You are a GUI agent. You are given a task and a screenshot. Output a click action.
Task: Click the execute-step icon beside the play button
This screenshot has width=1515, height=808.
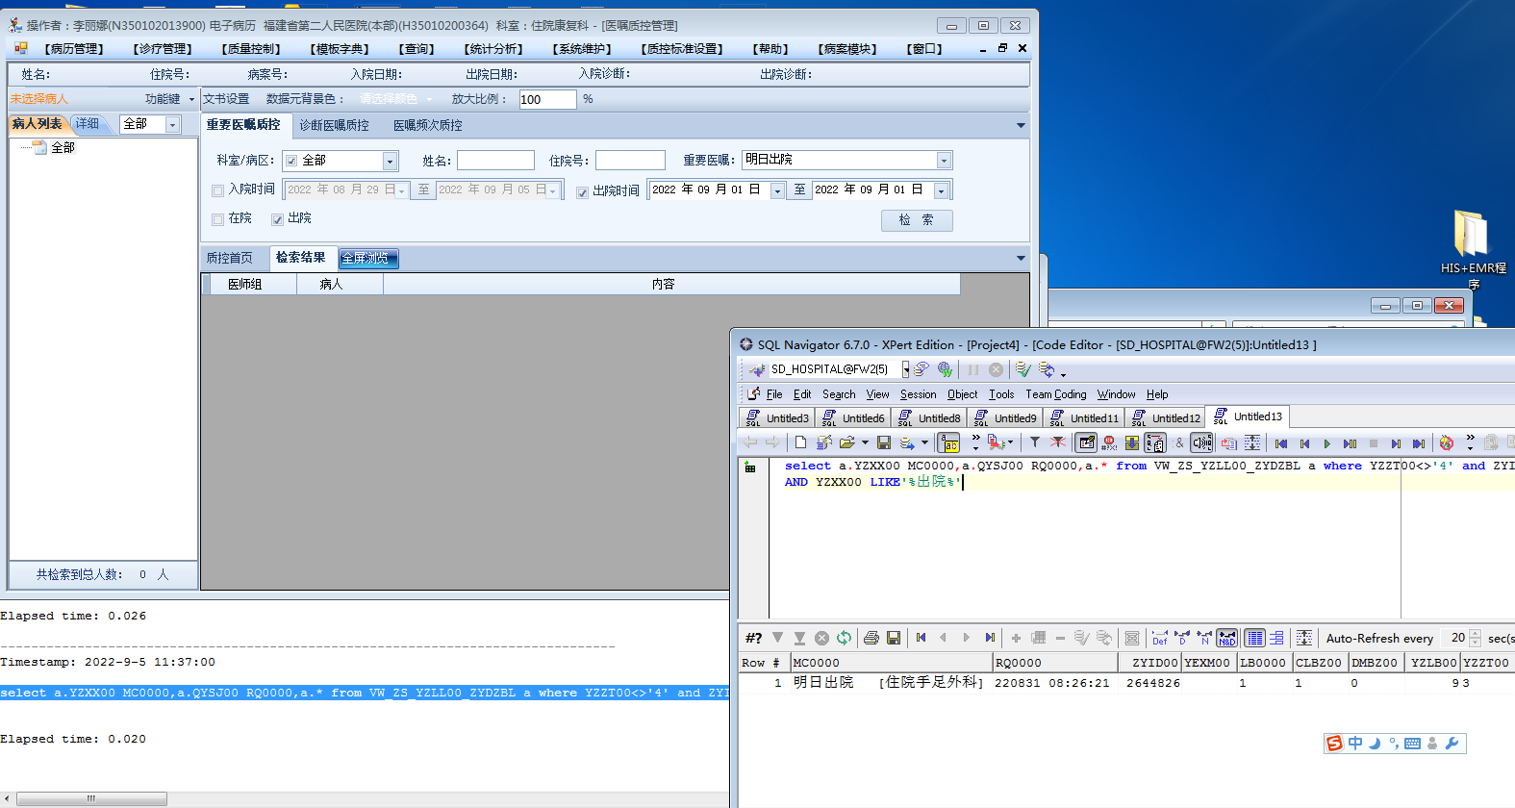1350,443
